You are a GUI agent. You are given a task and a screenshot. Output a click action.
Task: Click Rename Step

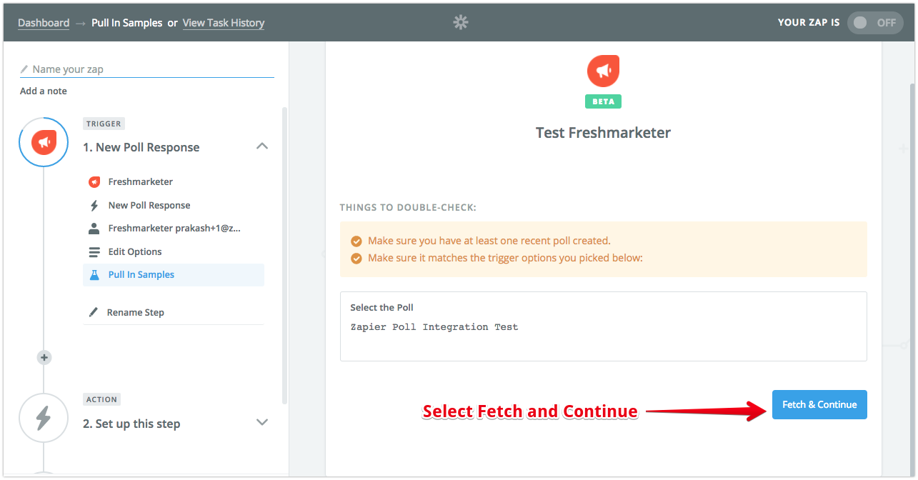click(135, 312)
